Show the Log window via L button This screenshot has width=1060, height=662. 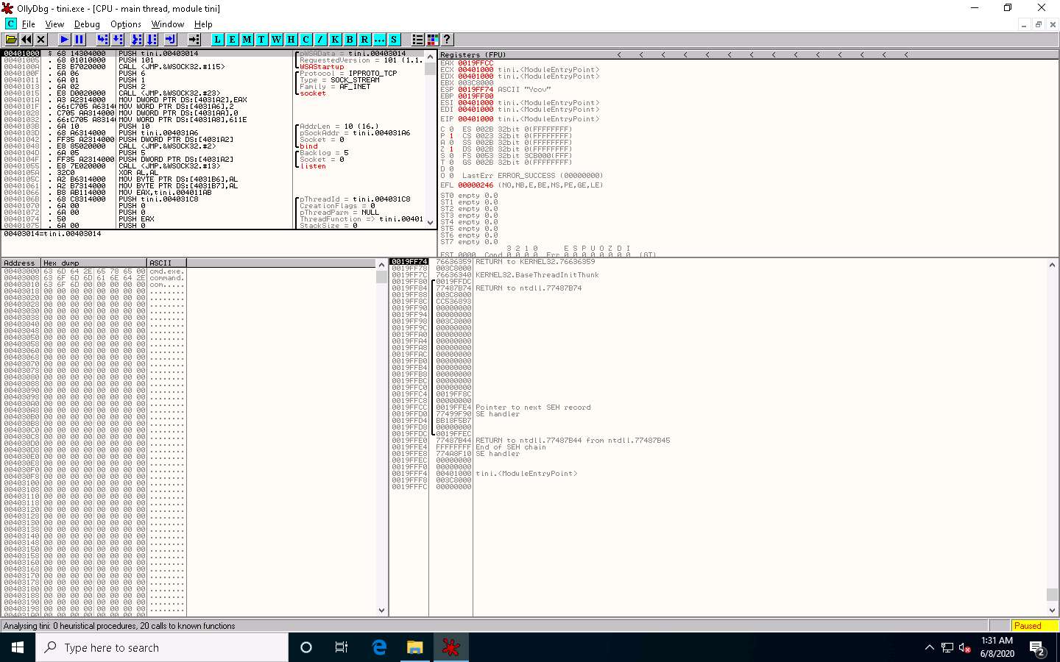pyautogui.click(x=218, y=40)
